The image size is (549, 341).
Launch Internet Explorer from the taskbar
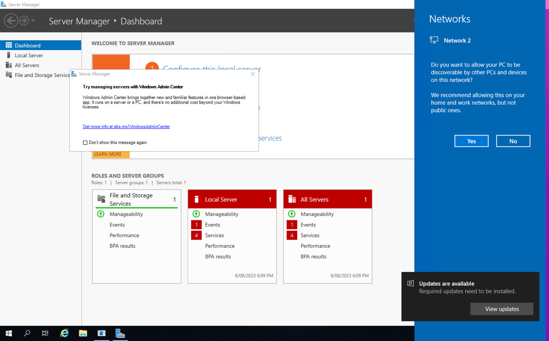(64, 333)
